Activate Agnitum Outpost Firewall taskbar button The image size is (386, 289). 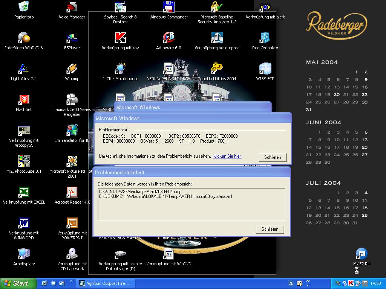pos(106,283)
